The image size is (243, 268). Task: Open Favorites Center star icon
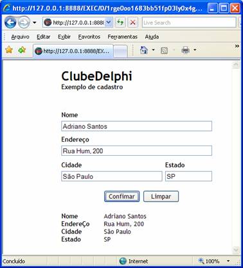coord(9,50)
